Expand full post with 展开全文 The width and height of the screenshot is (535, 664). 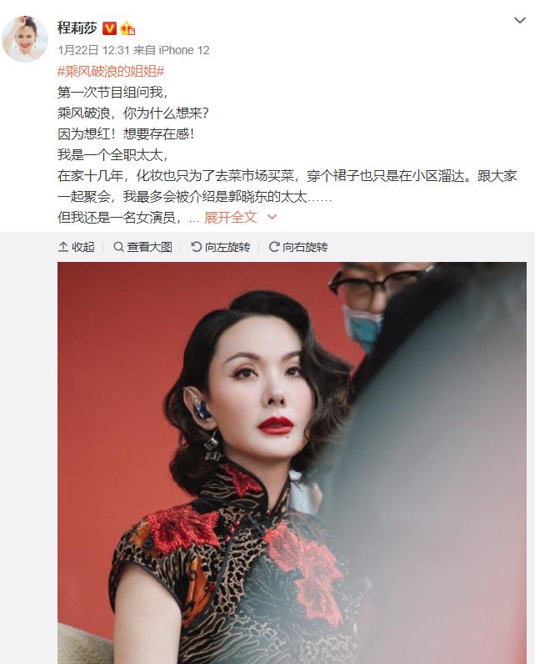point(230,217)
